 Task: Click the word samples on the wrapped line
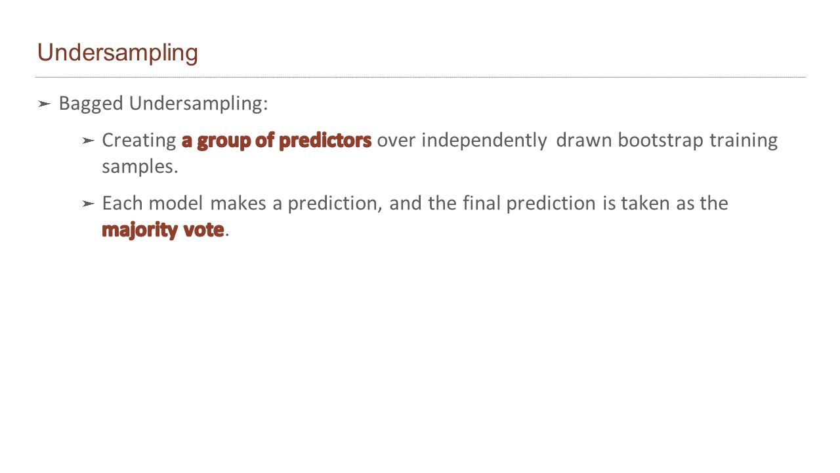[x=138, y=167]
